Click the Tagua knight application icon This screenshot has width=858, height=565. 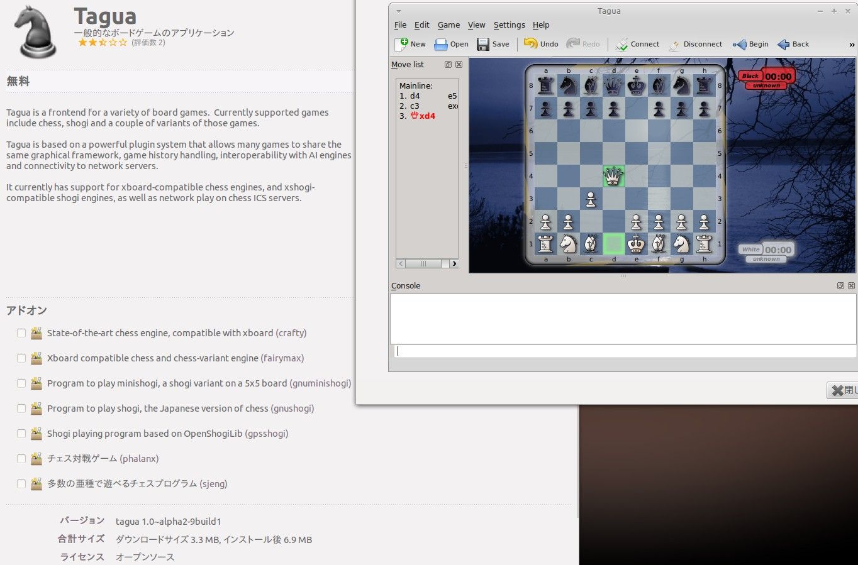pos(37,31)
